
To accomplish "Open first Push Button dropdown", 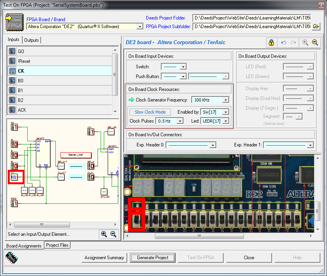I will (x=183, y=77).
